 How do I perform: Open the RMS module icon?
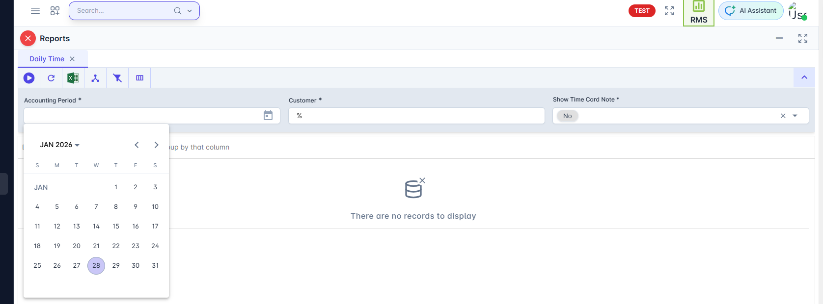pos(699,13)
